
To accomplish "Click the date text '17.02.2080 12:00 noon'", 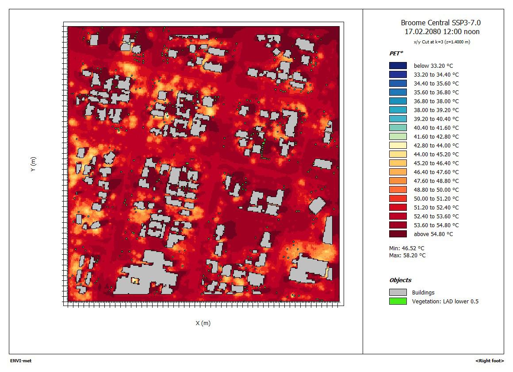I will pyautogui.click(x=442, y=32).
